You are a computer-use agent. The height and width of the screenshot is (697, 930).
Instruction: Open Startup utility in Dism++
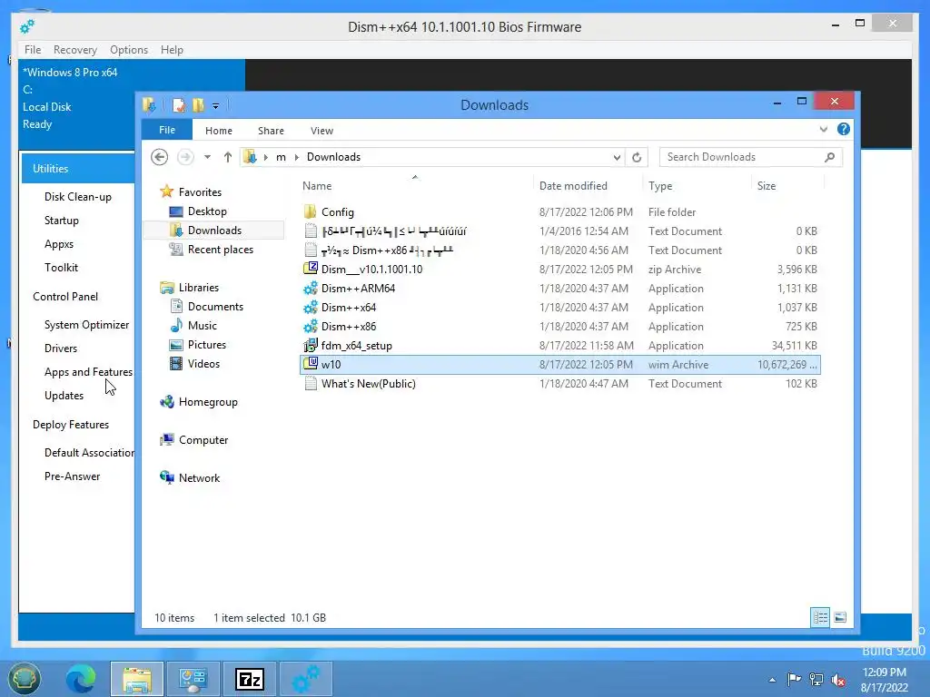[x=61, y=221]
